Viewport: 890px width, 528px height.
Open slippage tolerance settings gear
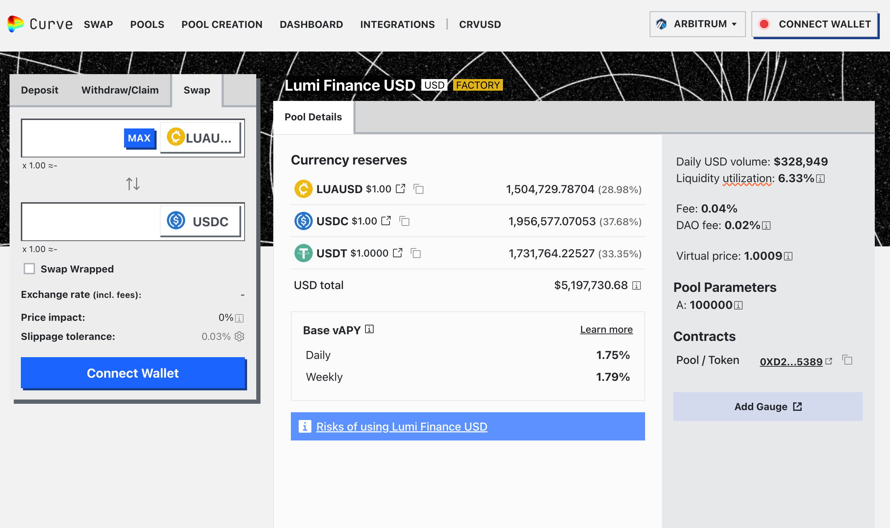(239, 336)
